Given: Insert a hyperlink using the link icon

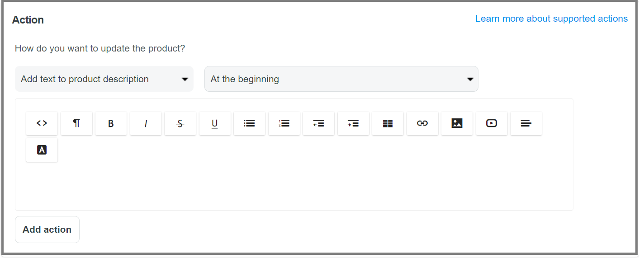Looking at the screenshot, I should 422,123.
